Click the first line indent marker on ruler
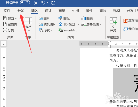Viewport: 138px width, 107px height. (x=109, y=42)
